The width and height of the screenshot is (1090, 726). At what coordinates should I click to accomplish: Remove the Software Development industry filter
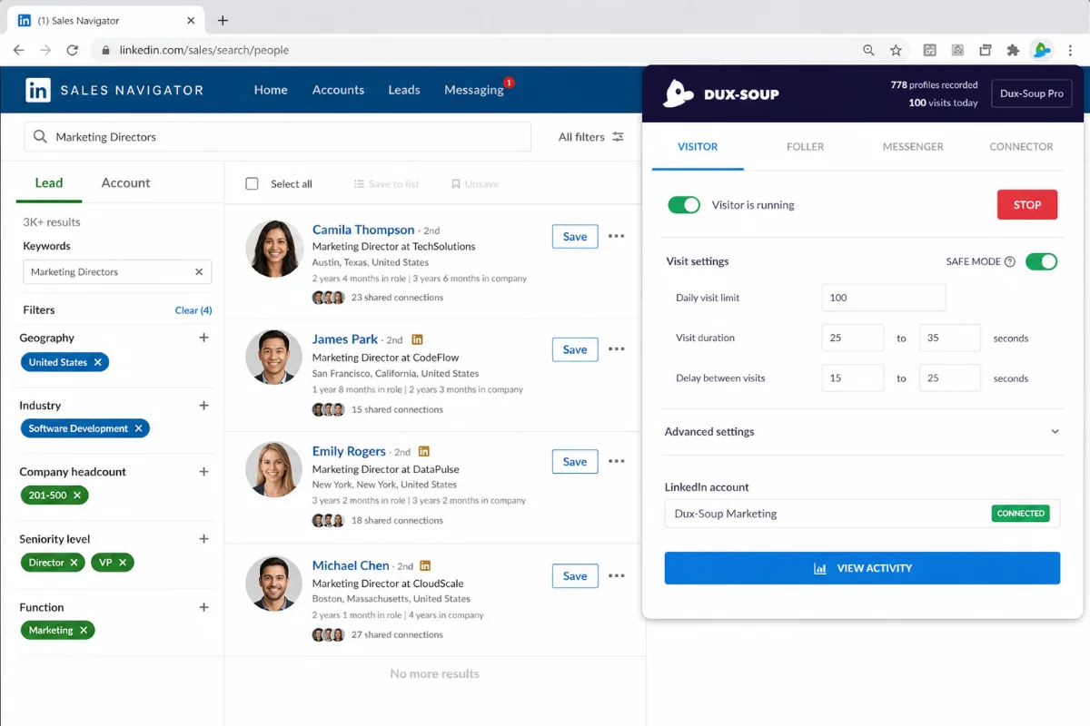(138, 428)
